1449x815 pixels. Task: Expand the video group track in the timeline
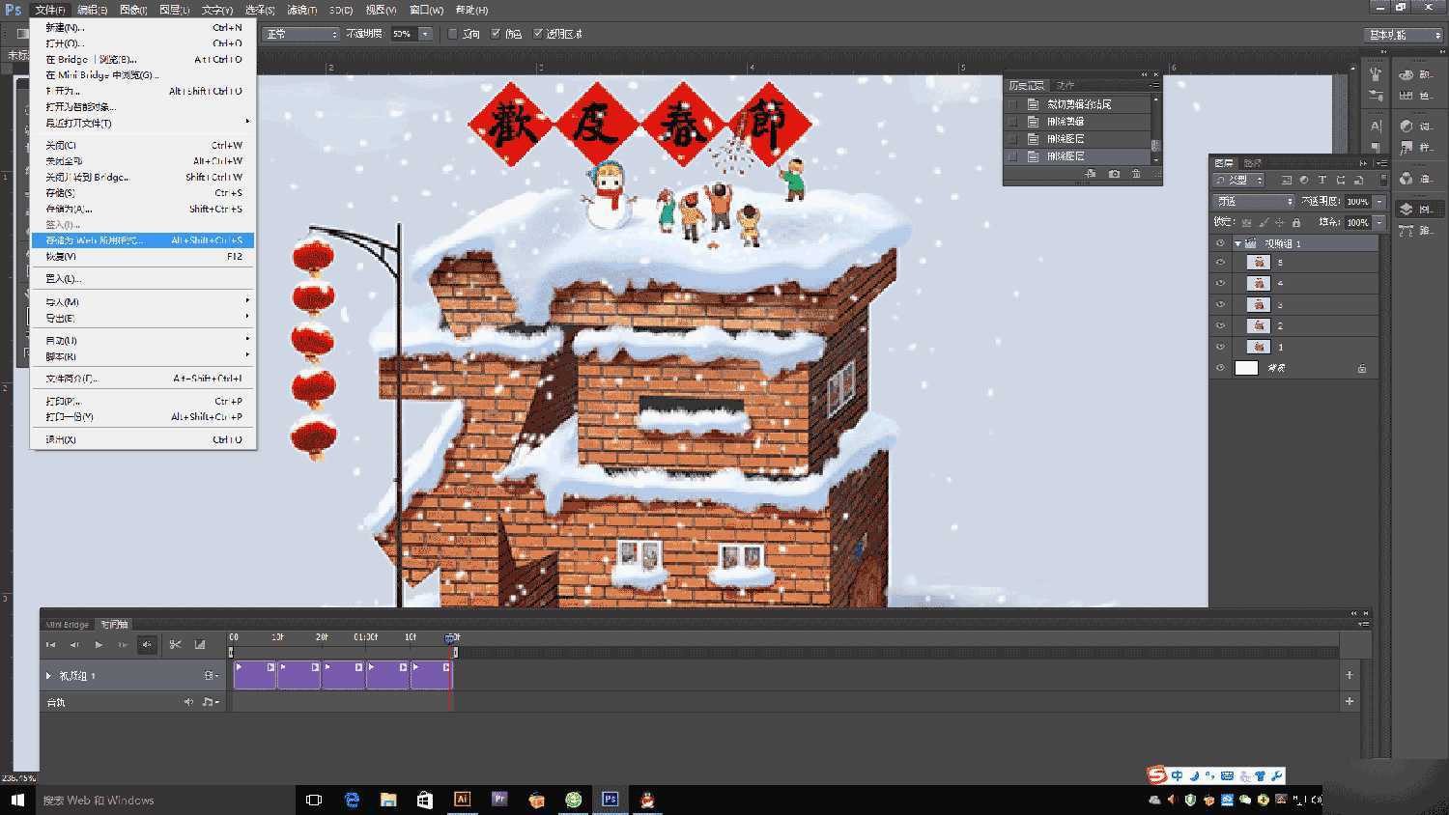point(48,676)
